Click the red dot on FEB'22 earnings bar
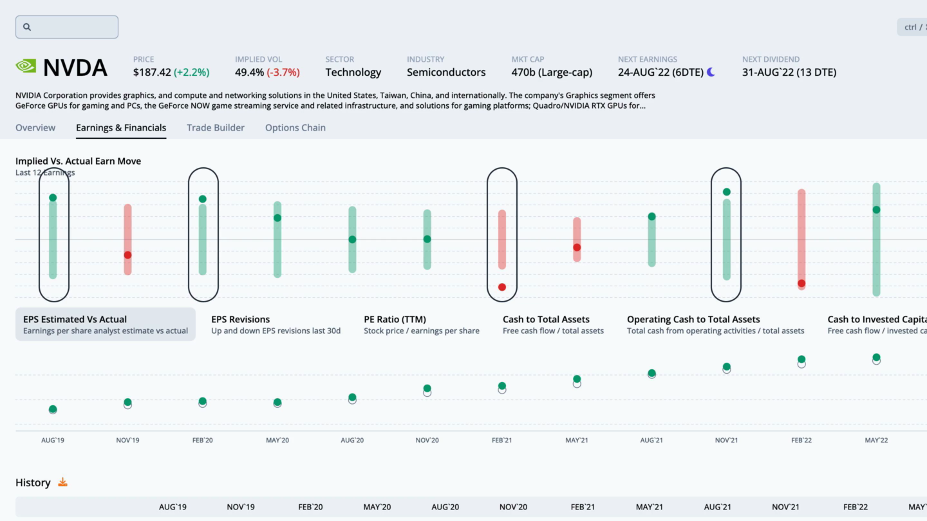The height and width of the screenshot is (521, 927). point(801,283)
